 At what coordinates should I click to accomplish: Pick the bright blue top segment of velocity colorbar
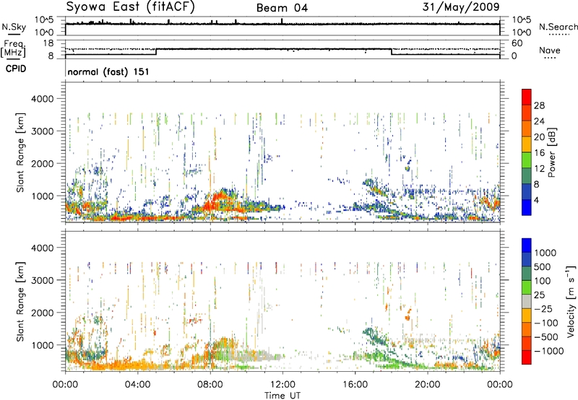point(527,245)
